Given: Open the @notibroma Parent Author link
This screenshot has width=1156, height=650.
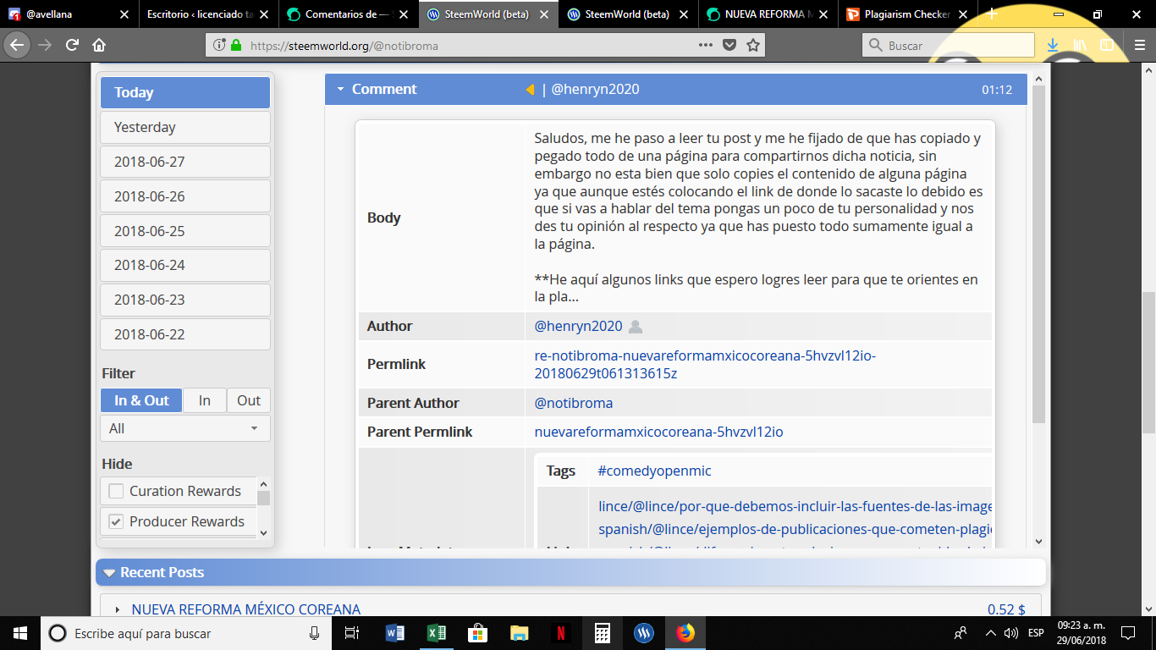Looking at the screenshot, I should (574, 403).
